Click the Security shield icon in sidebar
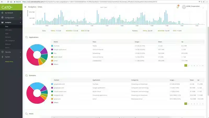209x118 pixels. point(2,52)
